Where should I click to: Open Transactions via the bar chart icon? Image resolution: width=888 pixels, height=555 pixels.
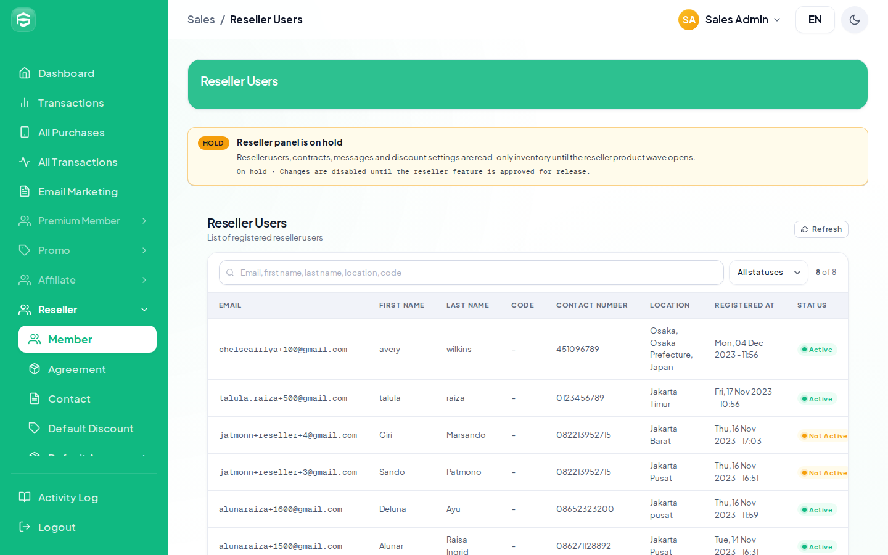pos(25,102)
